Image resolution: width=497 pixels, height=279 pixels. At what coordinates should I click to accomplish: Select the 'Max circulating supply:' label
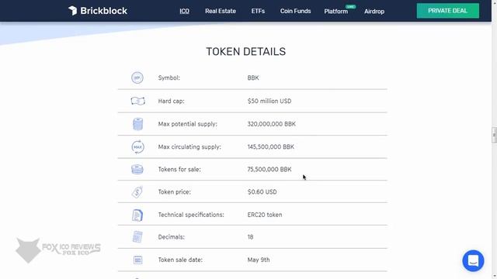pos(189,146)
